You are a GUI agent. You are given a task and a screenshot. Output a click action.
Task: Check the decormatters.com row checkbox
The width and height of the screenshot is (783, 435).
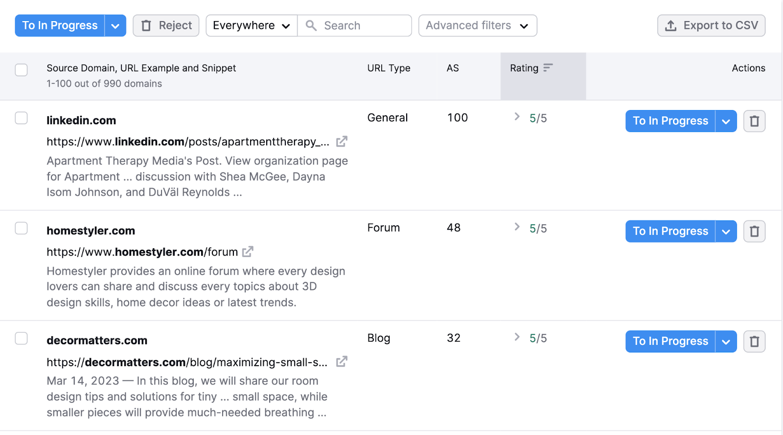point(21,338)
